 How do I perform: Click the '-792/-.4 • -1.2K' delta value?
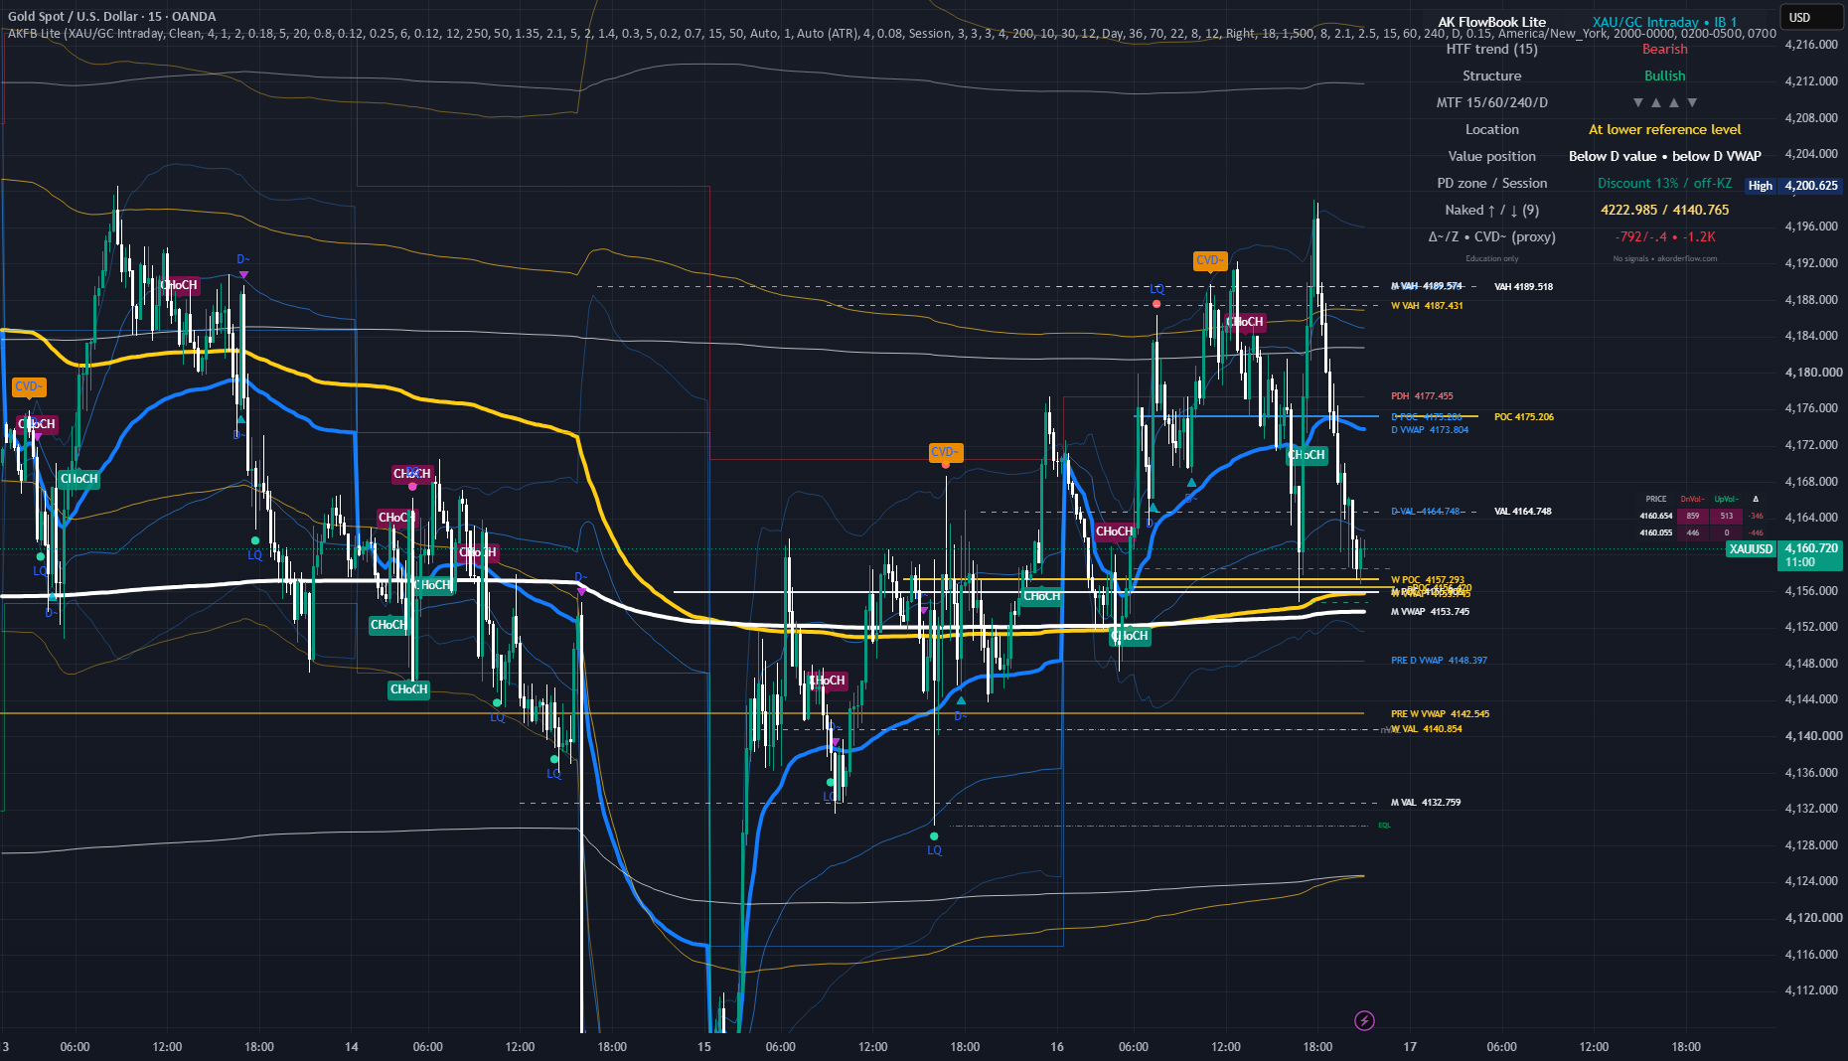(1664, 236)
